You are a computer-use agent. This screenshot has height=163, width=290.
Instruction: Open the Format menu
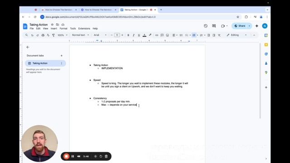[x=63, y=29]
